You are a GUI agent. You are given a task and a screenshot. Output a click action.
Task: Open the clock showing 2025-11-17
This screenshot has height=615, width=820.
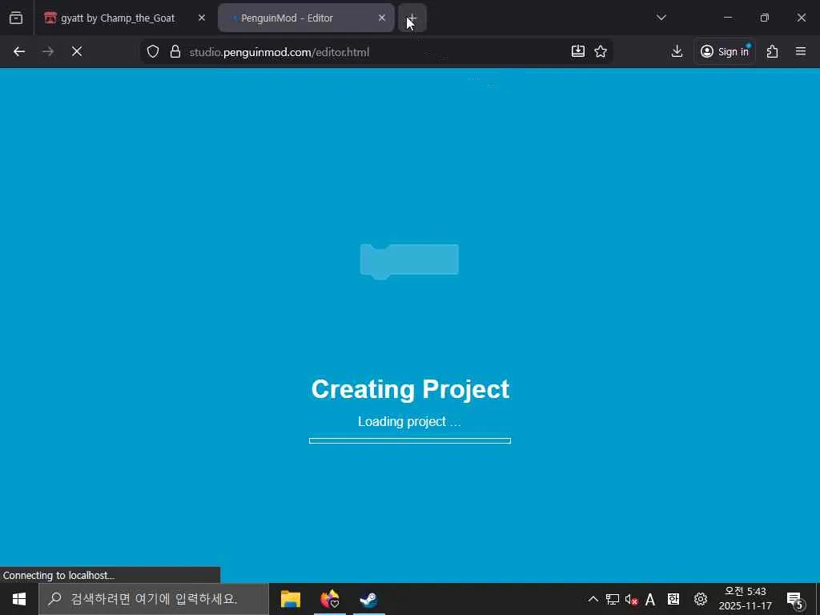(746, 599)
